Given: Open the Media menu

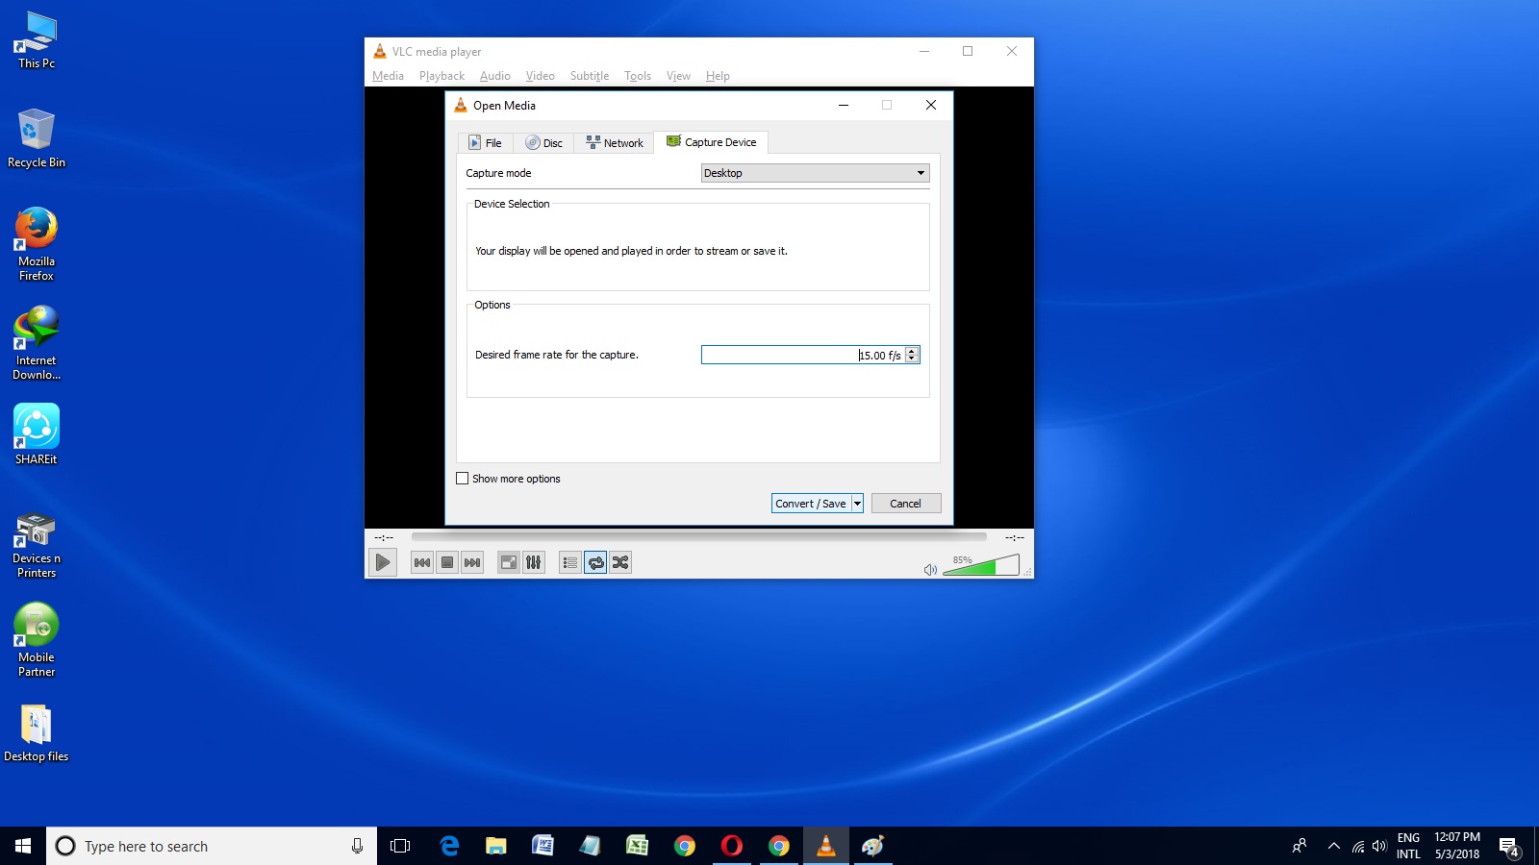Looking at the screenshot, I should pos(388,75).
